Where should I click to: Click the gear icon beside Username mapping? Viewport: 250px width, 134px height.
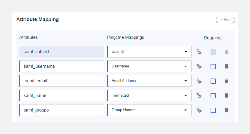[x=199, y=67]
